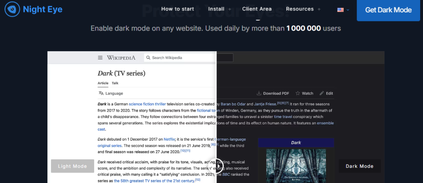Click the Dark series poster thumbnail
The height and width of the screenshot is (183, 423).
point(296,166)
